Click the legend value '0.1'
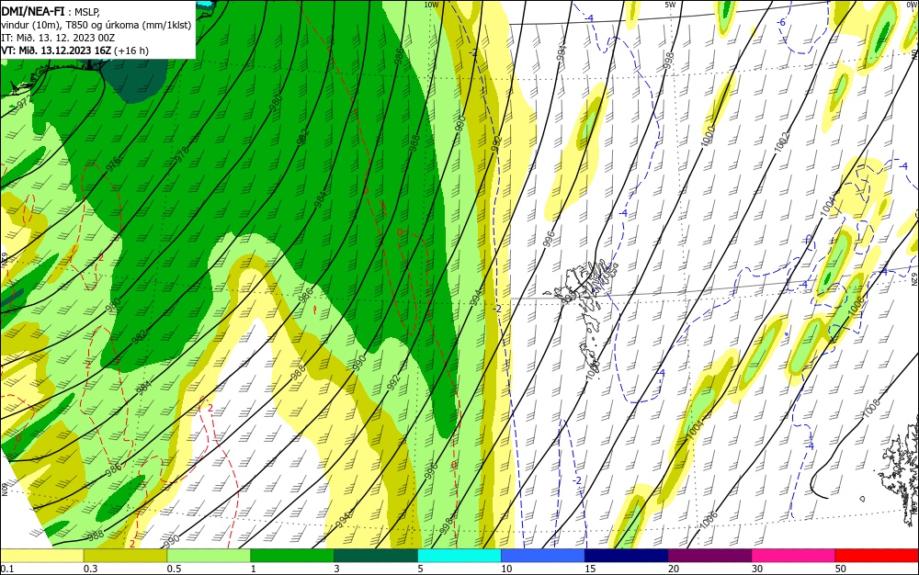Screen dimensions: 919x575 point(7,569)
